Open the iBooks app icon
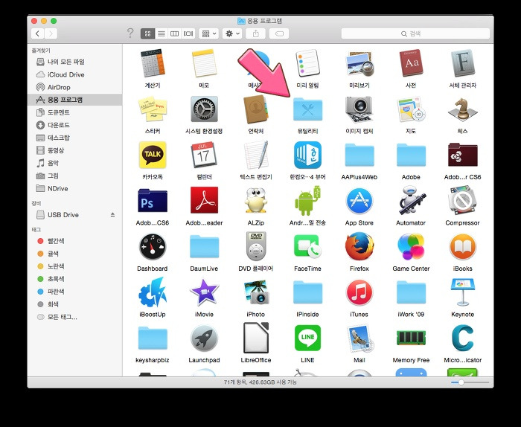 coord(462,246)
